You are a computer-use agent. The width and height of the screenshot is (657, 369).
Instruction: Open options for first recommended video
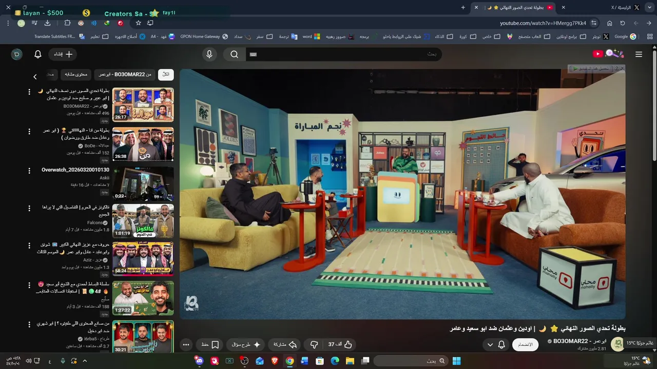click(x=29, y=91)
